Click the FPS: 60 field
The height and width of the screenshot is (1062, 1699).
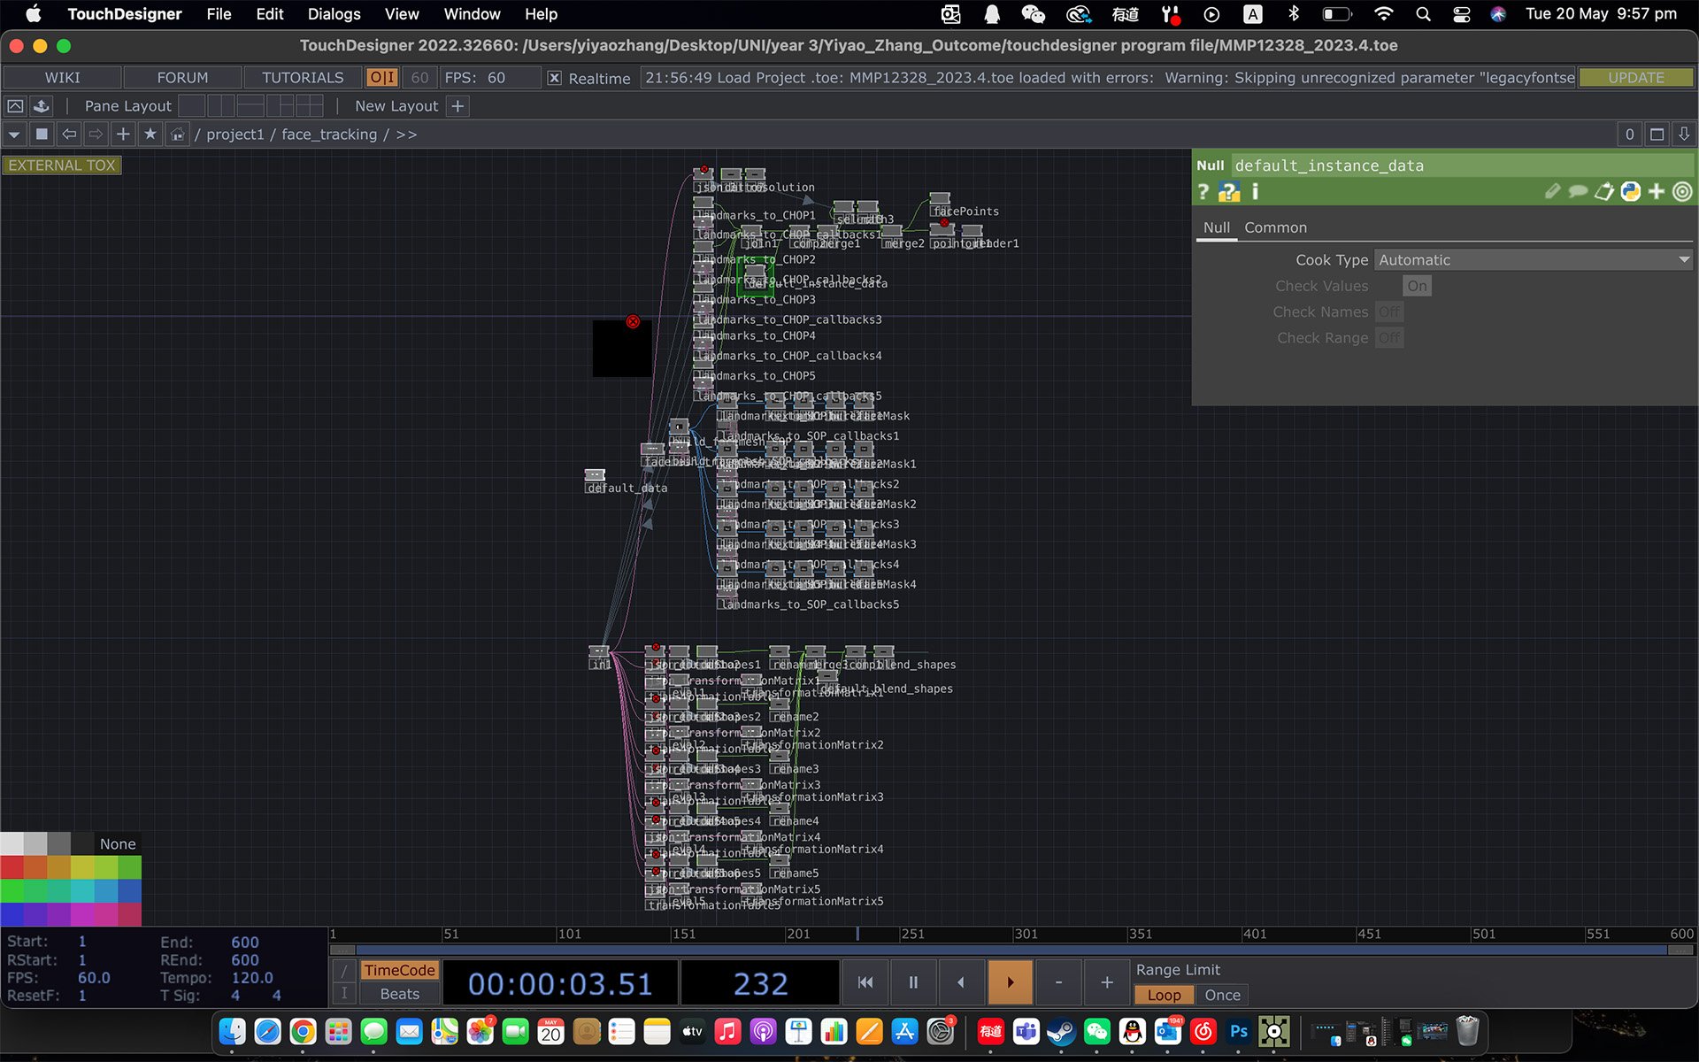[489, 78]
